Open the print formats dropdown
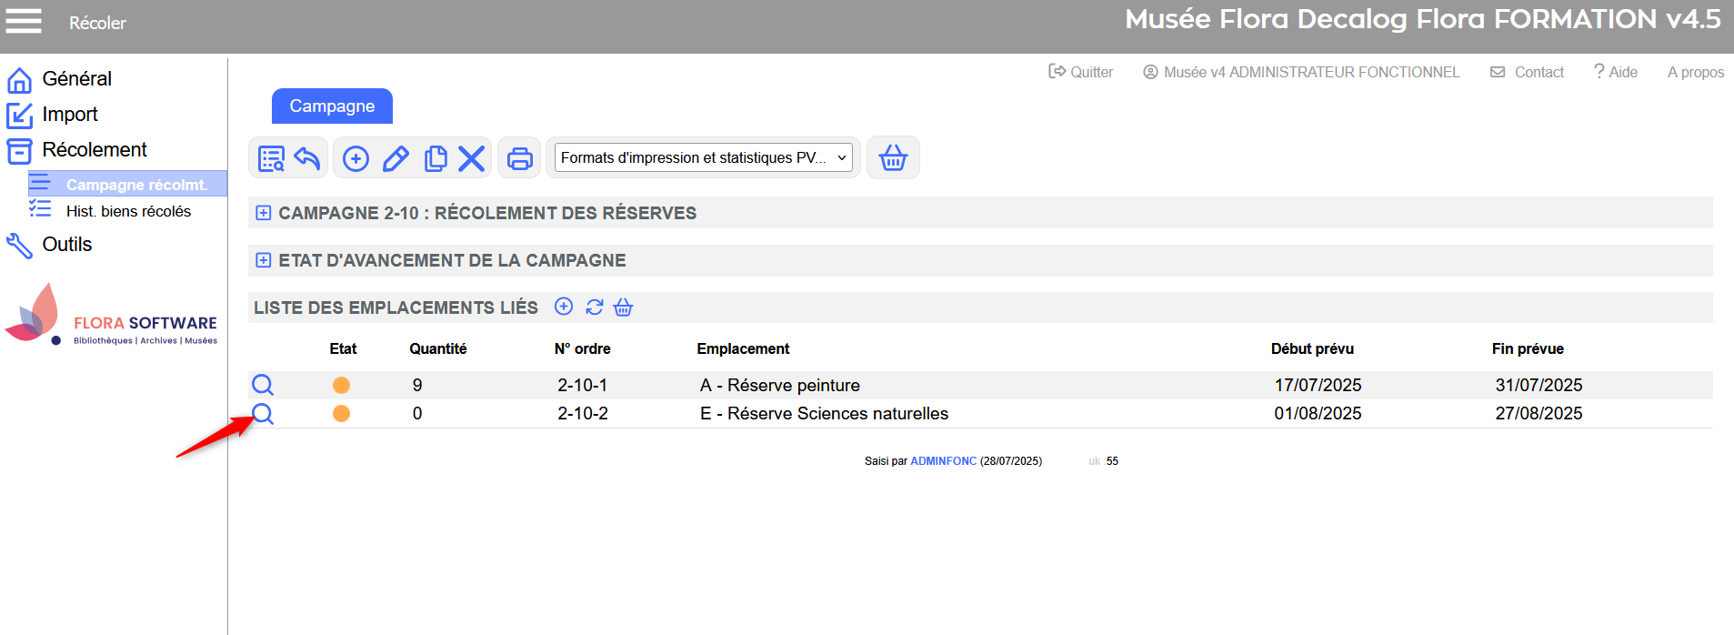The image size is (1734, 635). click(x=703, y=157)
